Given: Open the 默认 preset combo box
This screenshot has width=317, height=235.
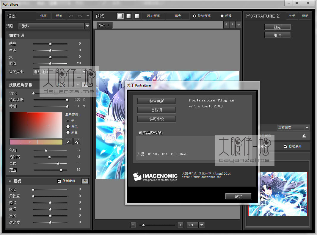Looking at the screenshot, I should (x=51, y=26).
